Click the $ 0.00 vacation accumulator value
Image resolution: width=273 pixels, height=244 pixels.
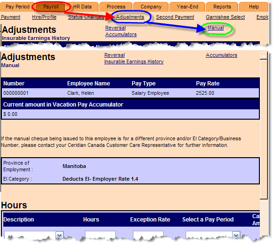coord(10,114)
